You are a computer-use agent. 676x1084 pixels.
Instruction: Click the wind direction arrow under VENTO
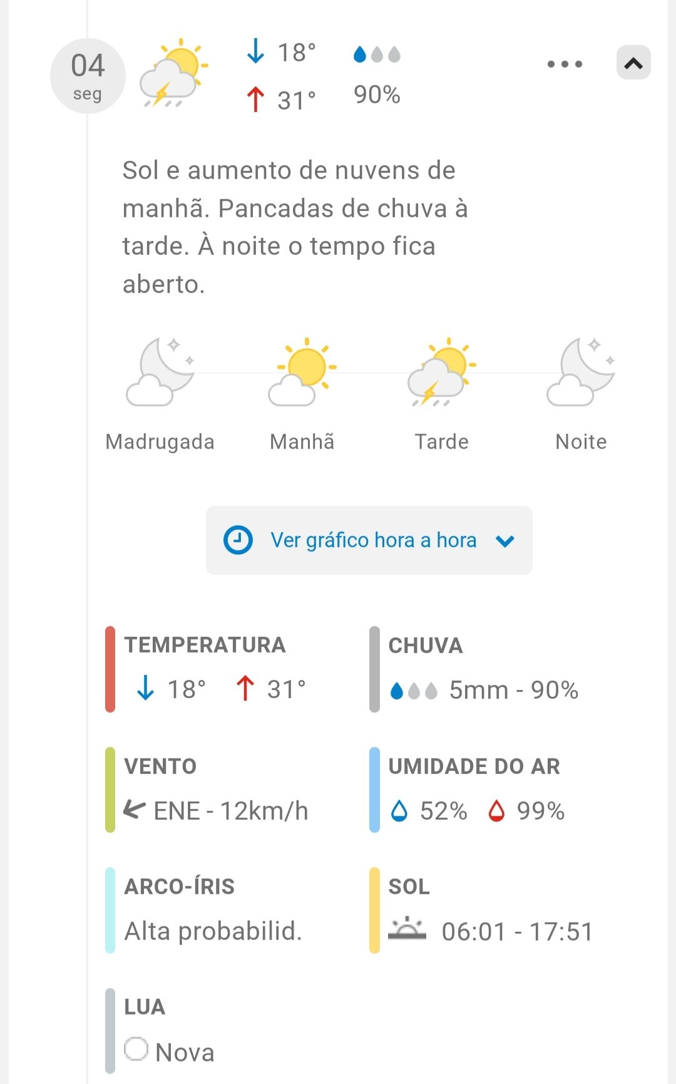134,809
